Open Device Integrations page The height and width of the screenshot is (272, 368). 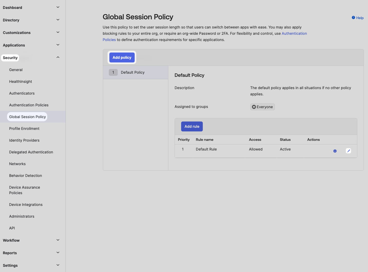point(26,205)
